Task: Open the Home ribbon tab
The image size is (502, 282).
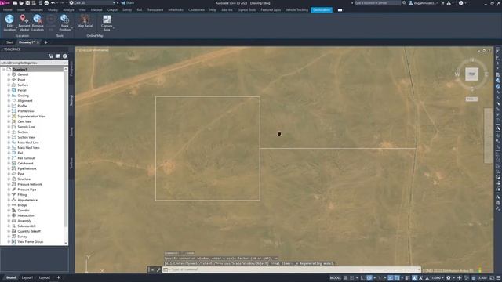Action: 8,10
